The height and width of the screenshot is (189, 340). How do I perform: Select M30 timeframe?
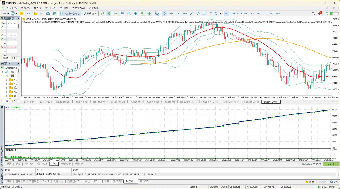pyautogui.click(x=246, y=13)
